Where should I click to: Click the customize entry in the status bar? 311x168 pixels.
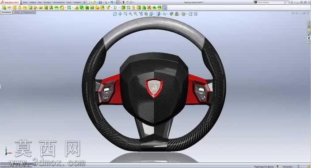pos(287,167)
